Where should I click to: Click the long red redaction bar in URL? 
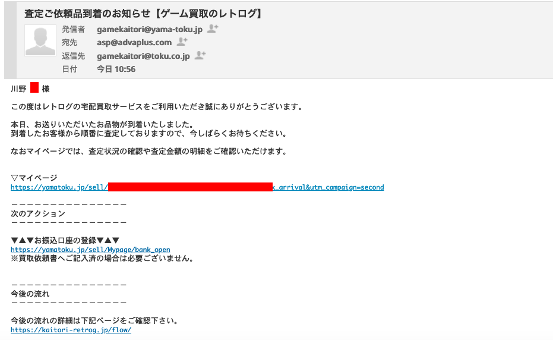(191, 187)
